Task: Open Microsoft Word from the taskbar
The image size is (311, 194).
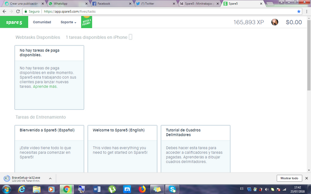Action: [x=97, y=190]
